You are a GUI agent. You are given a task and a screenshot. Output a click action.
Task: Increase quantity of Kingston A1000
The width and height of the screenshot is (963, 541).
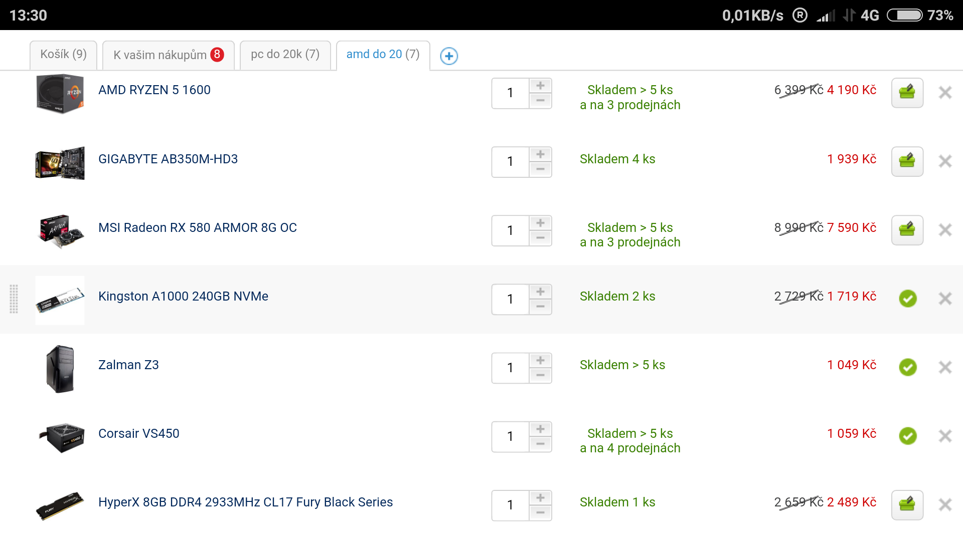(x=540, y=292)
